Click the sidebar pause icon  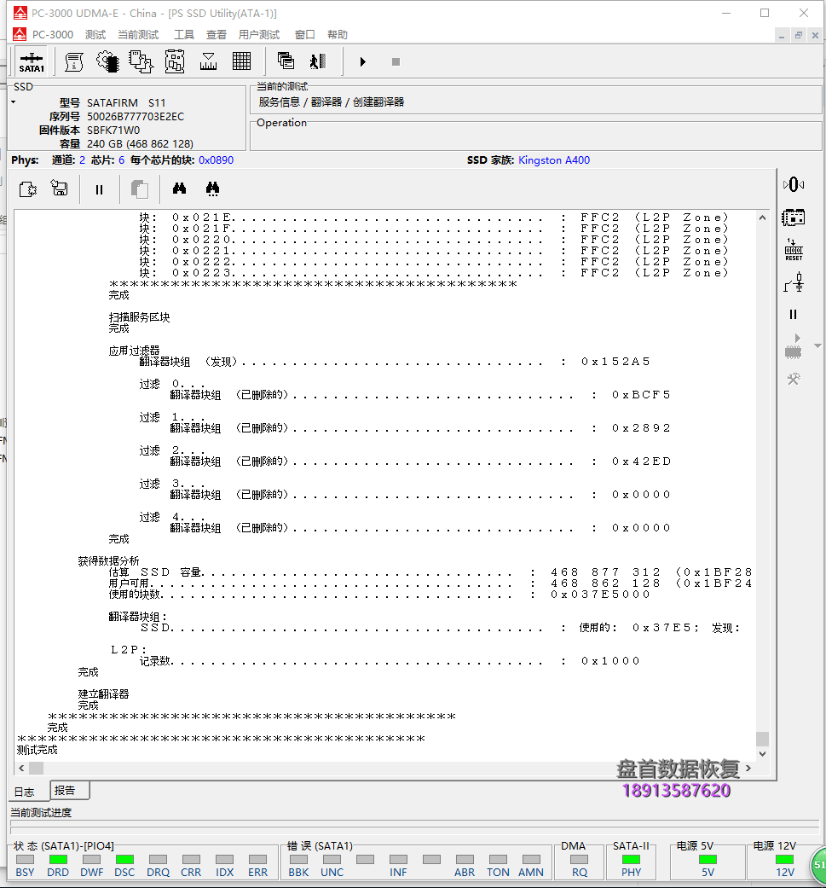[x=794, y=314]
